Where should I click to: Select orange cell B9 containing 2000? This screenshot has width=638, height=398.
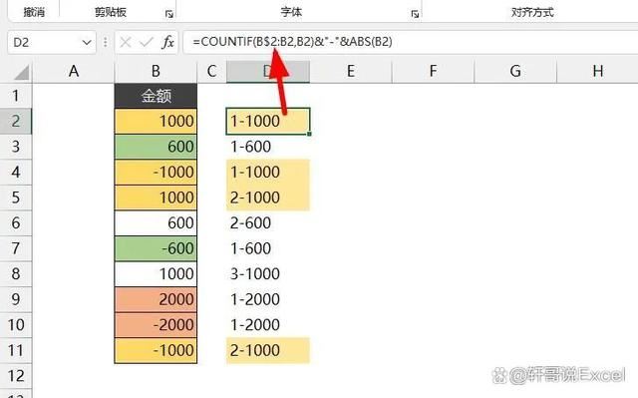[x=156, y=299]
